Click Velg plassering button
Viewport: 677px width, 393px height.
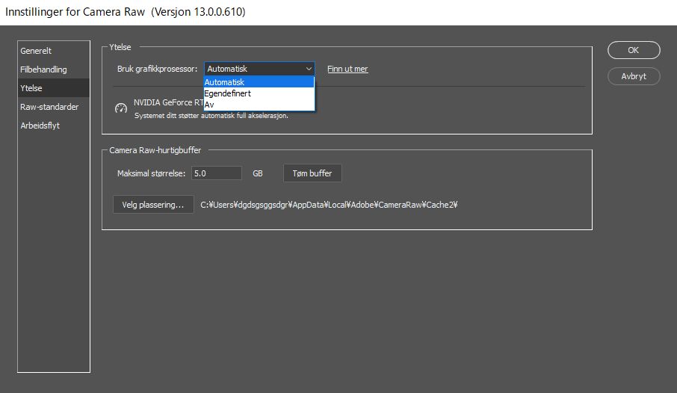153,205
